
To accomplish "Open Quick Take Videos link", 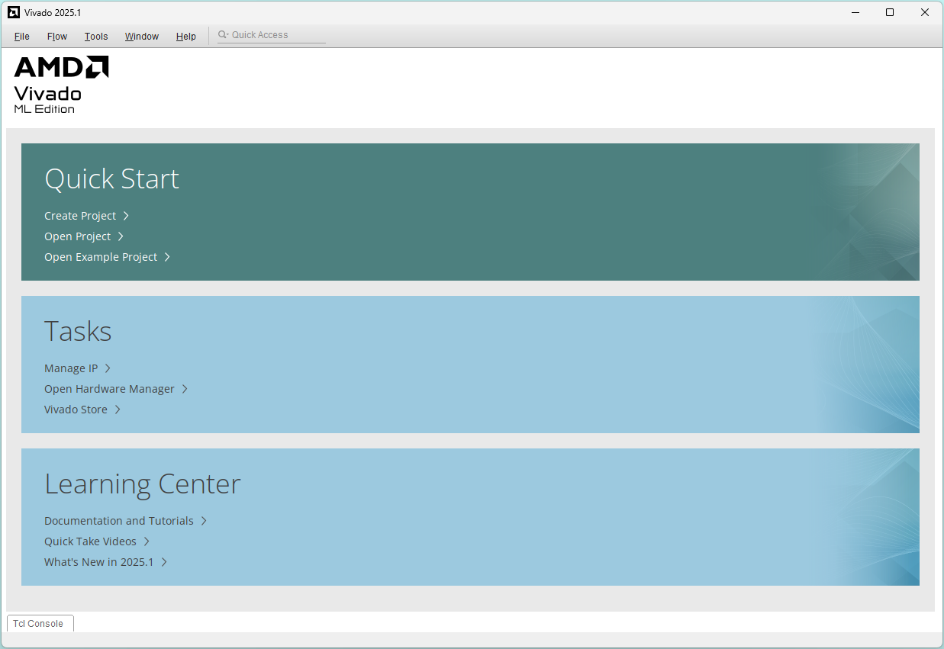I will point(90,541).
